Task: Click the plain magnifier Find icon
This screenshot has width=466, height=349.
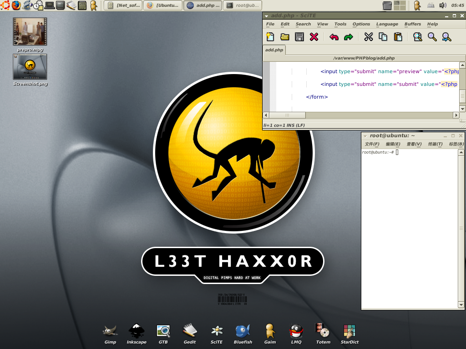Action: click(432, 37)
